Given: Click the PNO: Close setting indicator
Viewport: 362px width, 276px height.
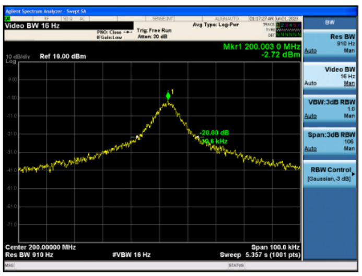Looking at the screenshot, I should click(109, 32).
